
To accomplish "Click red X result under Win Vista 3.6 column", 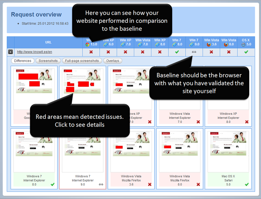I will coord(211,52).
